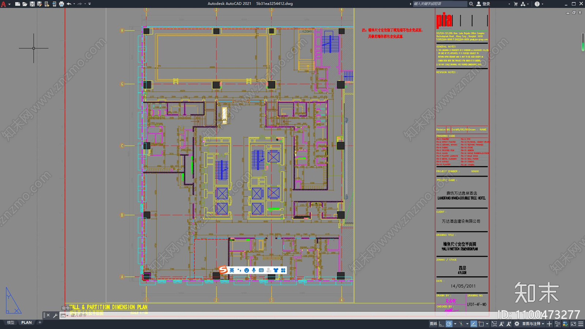
Task: Toggle object snap tracking status icon
Action: coord(474,324)
